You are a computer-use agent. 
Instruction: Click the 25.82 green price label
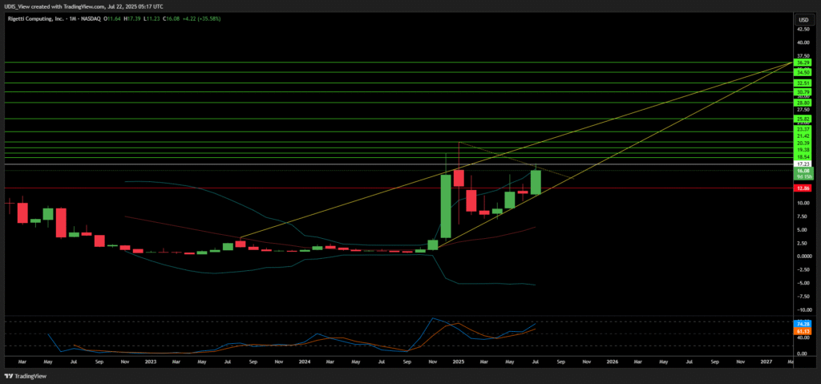point(803,119)
